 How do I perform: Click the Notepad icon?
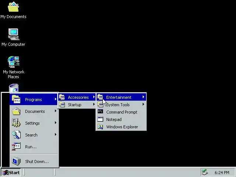(100, 119)
